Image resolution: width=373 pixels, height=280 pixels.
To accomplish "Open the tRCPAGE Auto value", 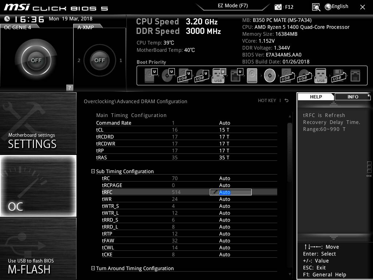I will pos(224,185).
